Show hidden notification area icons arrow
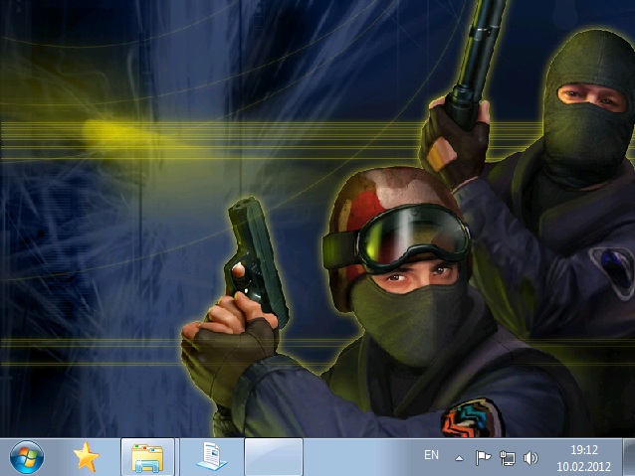 (x=459, y=458)
